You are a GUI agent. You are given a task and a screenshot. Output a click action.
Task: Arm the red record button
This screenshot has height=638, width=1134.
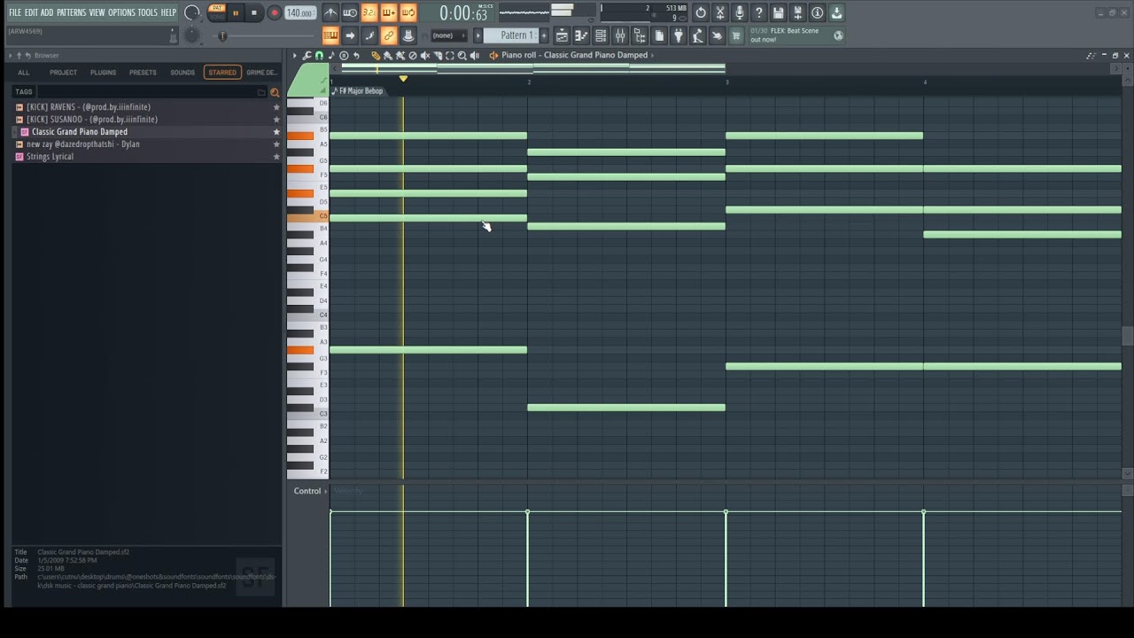coord(274,12)
